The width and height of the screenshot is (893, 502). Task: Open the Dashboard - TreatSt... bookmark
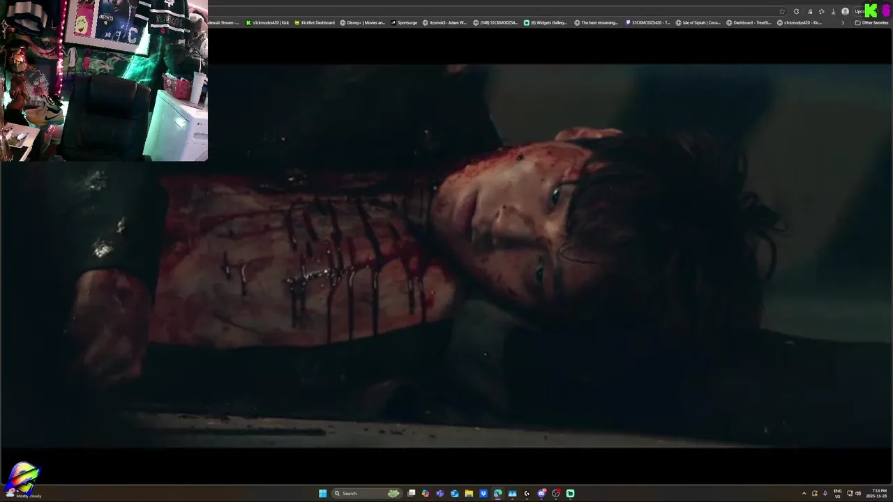pos(749,22)
